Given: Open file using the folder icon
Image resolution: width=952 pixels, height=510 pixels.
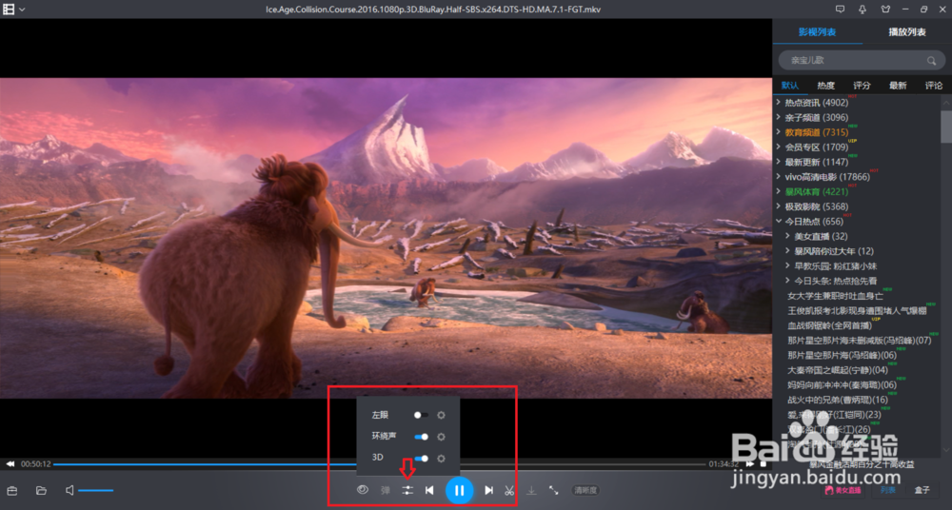Looking at the screenshot, I should tap(41, 491).
